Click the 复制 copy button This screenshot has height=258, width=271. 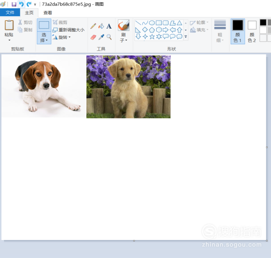pyautogui.click(x=25, y=30)
